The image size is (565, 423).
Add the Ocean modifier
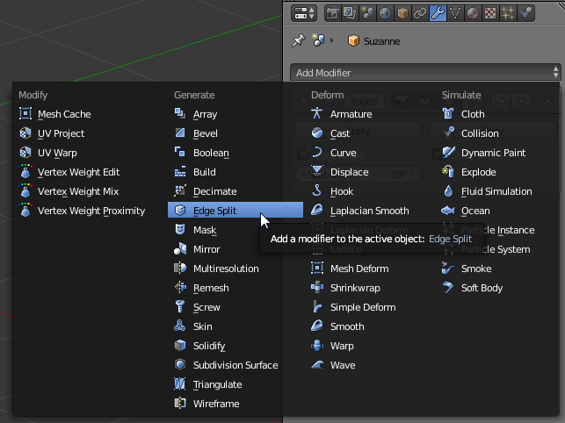[497, 211]
